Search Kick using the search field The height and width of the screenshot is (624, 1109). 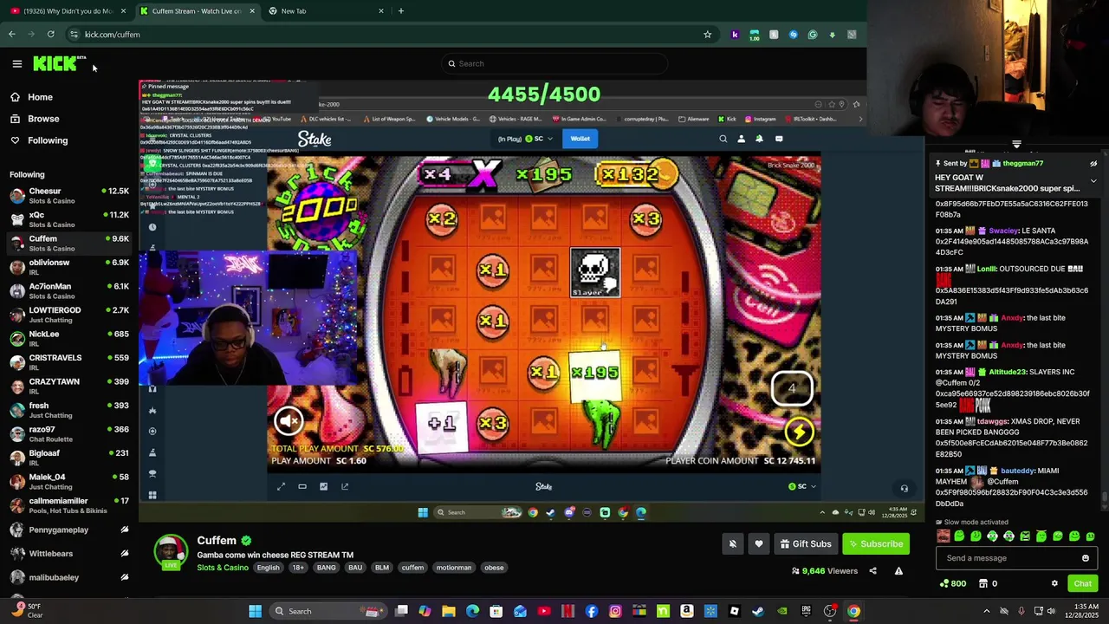click(554, 63)
